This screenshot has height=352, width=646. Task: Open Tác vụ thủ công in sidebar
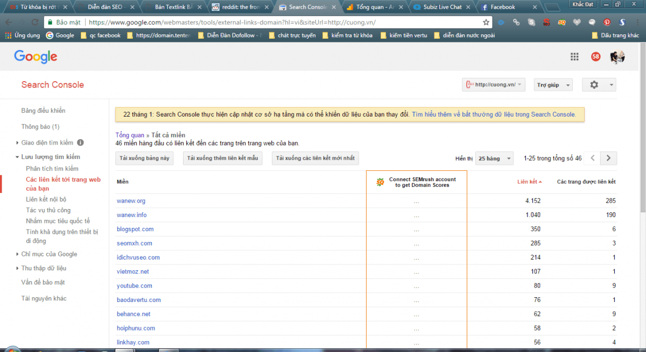(x=48, y=210)
